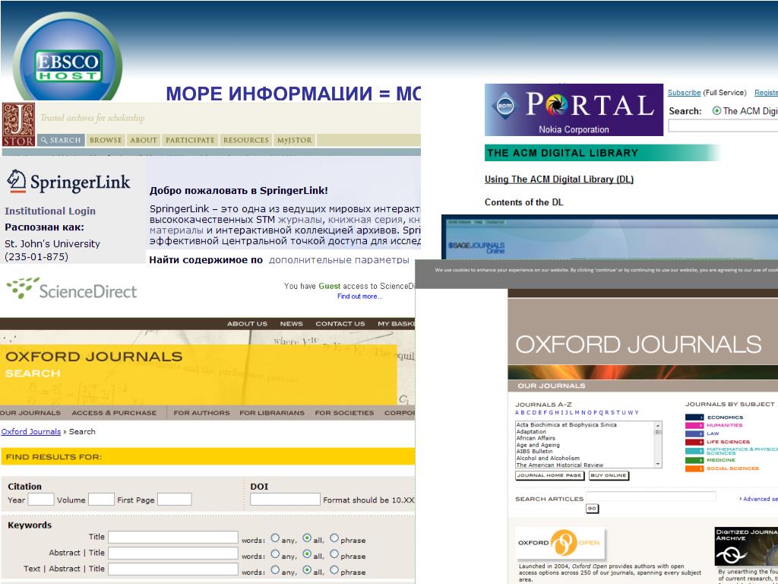The width and height of the screenshot is (778, 584).
Task: Click the Medicine green arrow swatch
Action: point(694,460)
